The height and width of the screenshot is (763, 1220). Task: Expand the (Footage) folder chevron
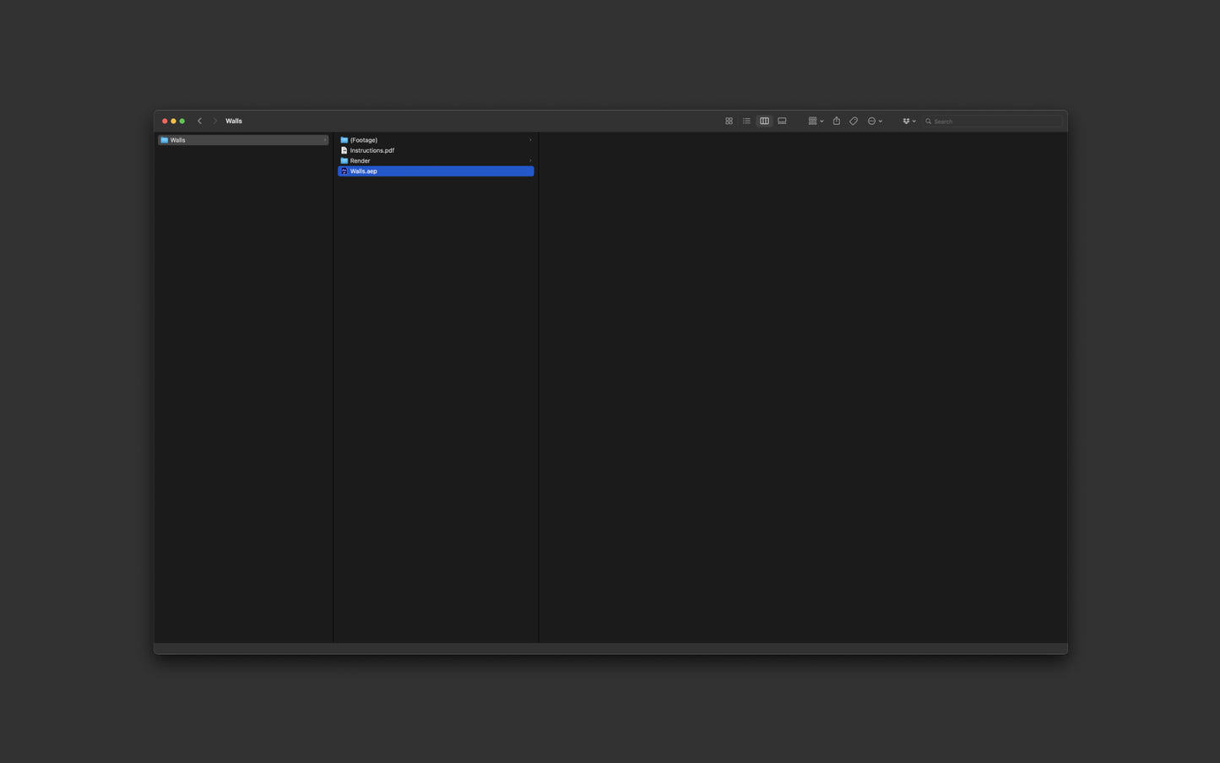point(530,140)
